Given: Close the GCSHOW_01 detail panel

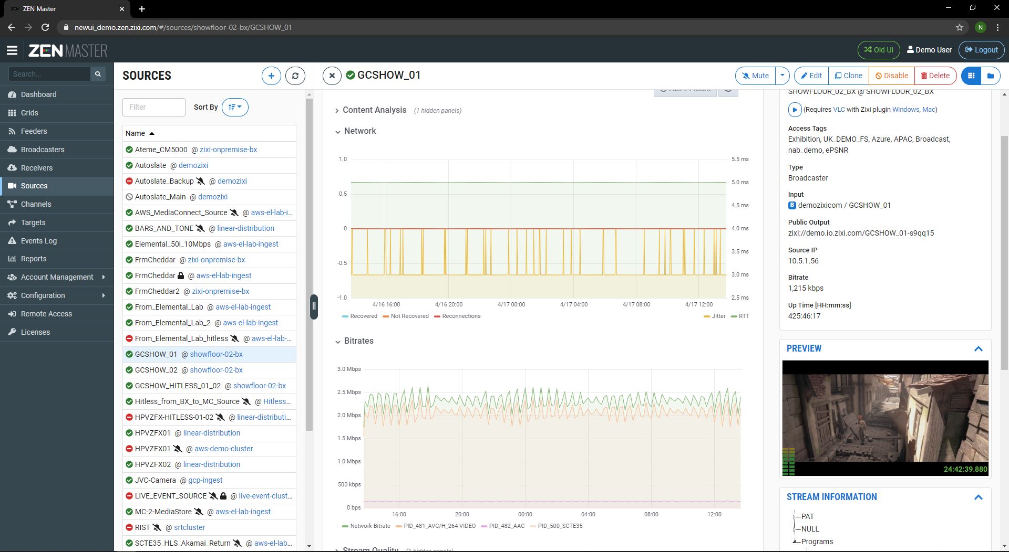Looking at the screenshot, I should coord(332,76).
